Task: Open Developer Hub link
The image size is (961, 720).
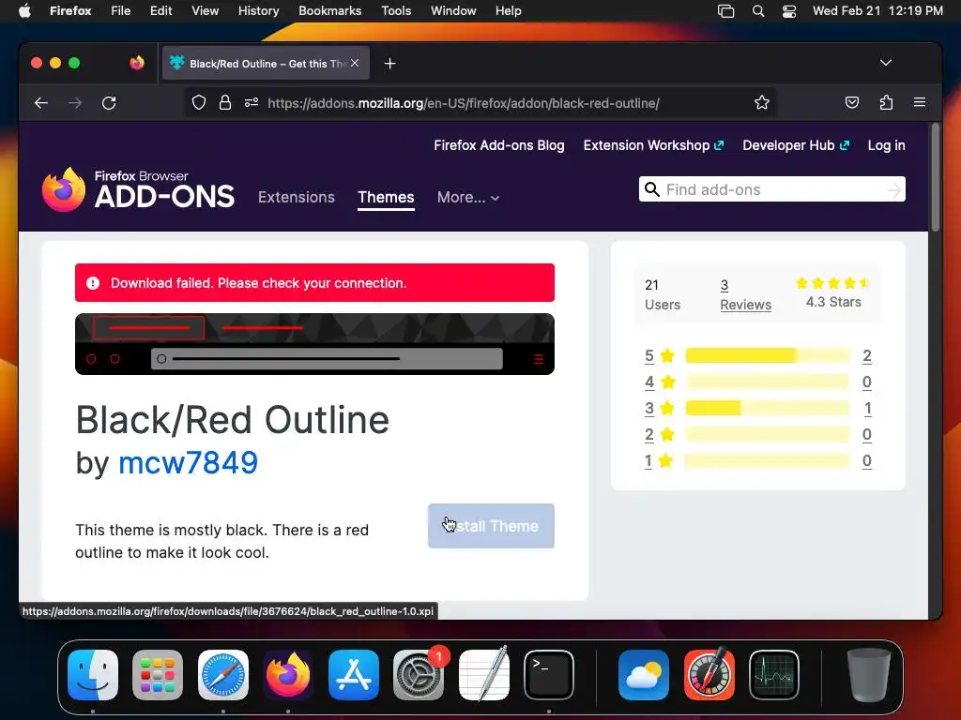Action: [x=796, y=145]
